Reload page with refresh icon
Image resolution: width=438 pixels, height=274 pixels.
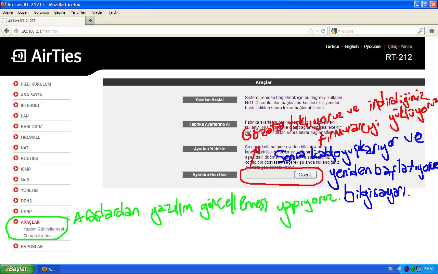[323, 31]
